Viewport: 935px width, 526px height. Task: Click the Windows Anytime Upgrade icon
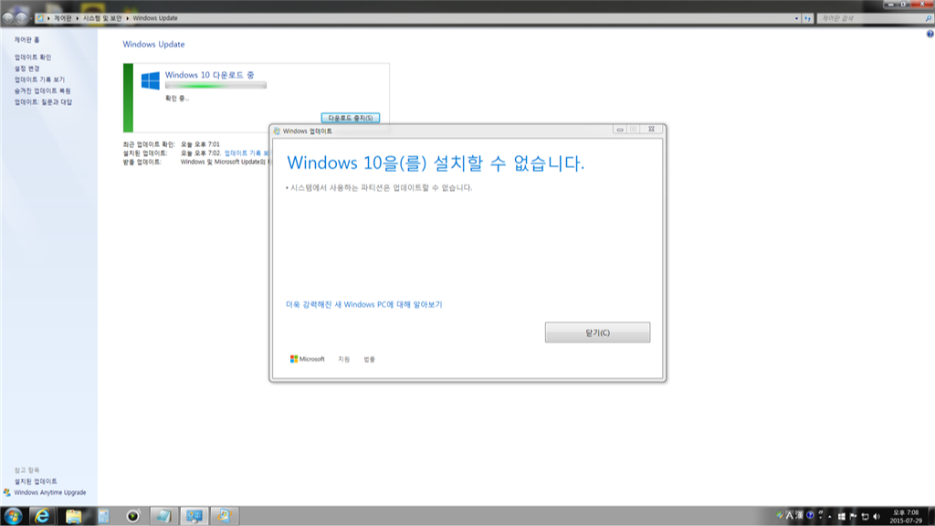click(x=6, y=492)
